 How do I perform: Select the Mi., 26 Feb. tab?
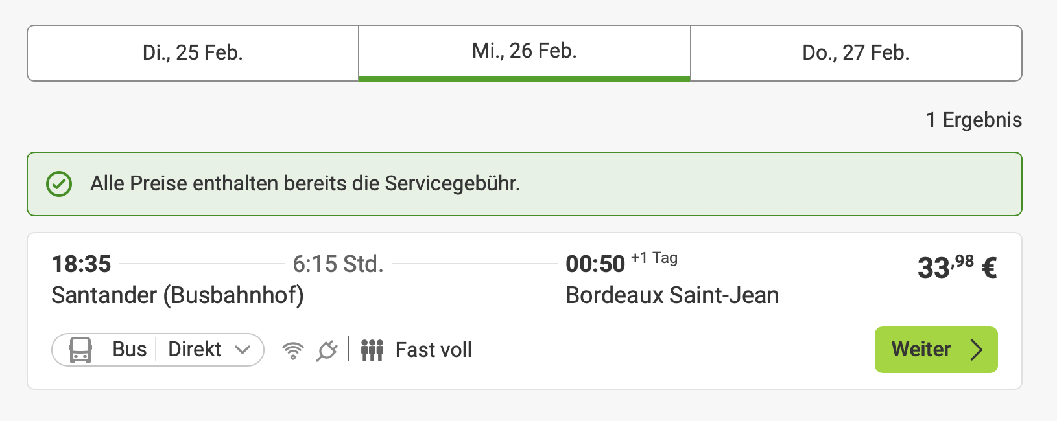pyautogui.click(x=524, y=52)
